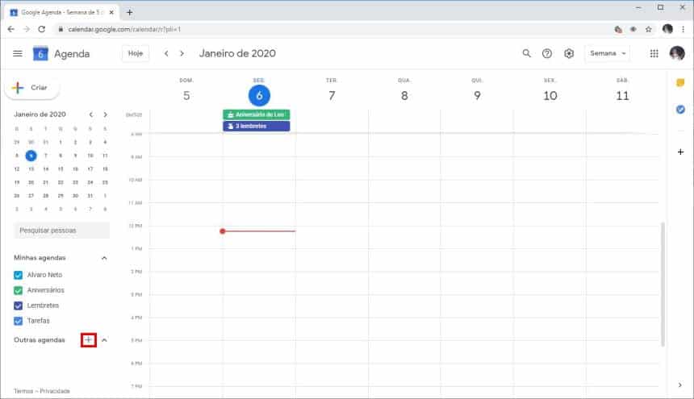
Task: Toggle the Alvaro Neto calendar checkbox
Action: tap(18, 275)
